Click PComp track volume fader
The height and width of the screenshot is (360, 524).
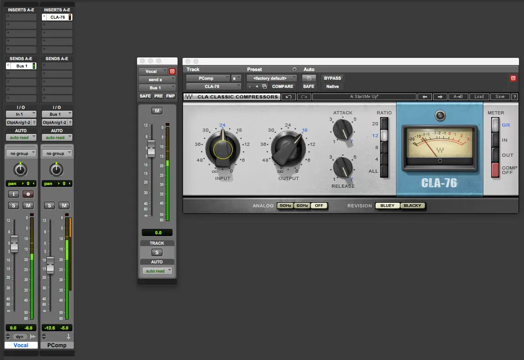click(x=50, y=265)
